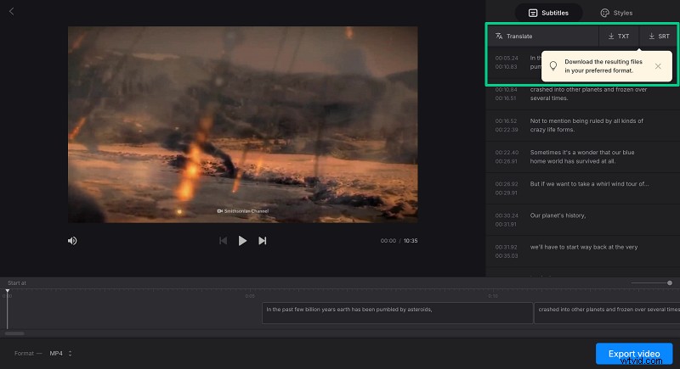Open the MP4 format dropdown
Viewport: 680px width, 369px height.
coord(60,353)
